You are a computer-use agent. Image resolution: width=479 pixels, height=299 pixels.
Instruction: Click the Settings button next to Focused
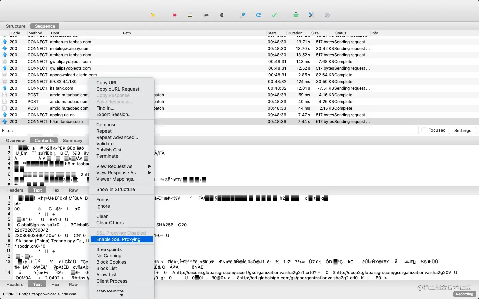click(x=463, y=131)
